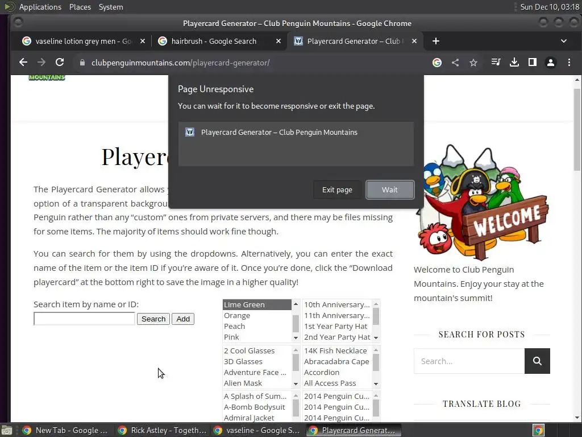The width and height of the screenshot is (582, 437).
Task: Open the media control playlist icon
Action: (496, 63)
